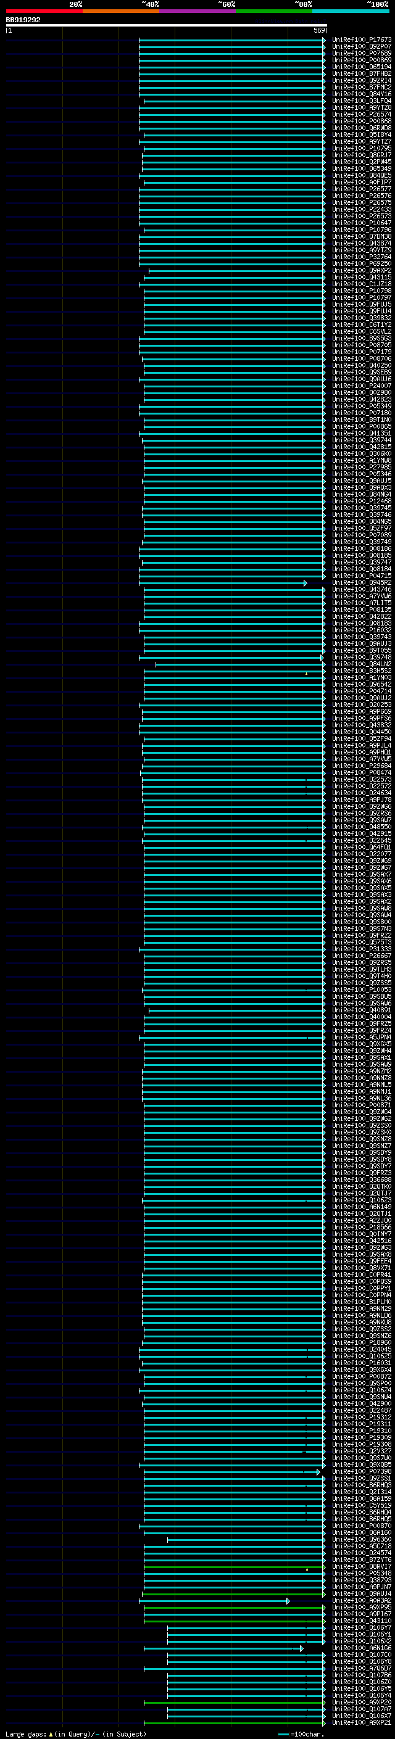Select the UniRef100_P18566 label
The width and height of the screenshot is (395, 1739).
point(361,1227)
